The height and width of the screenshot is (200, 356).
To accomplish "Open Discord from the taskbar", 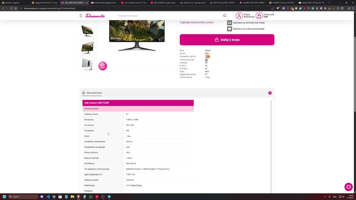I will [x=42, y=197].
